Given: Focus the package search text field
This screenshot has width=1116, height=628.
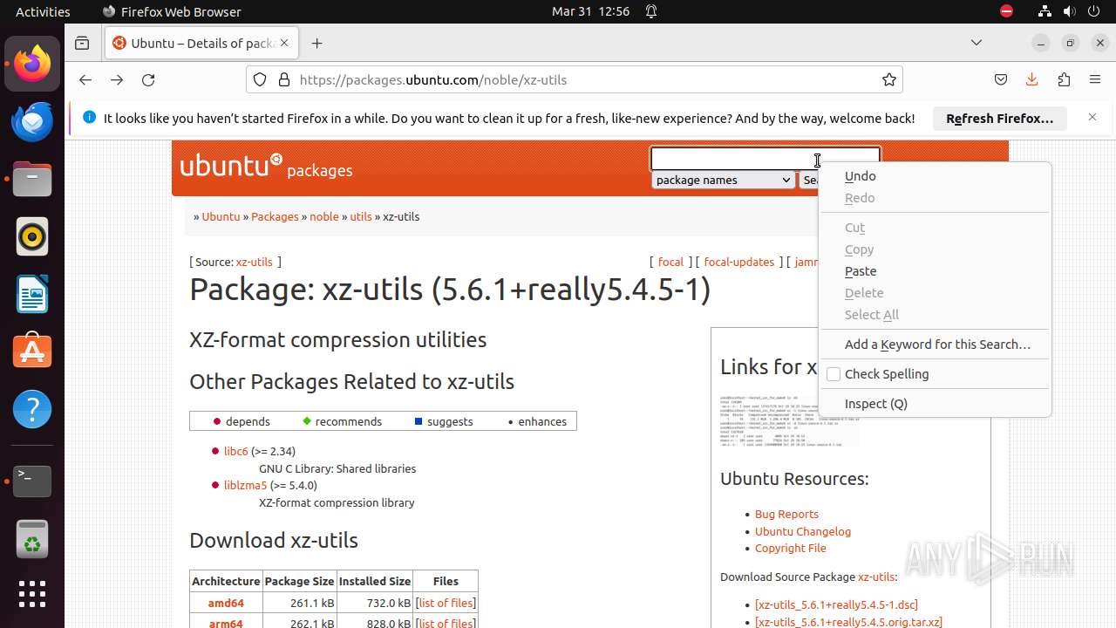Looking at the screenshot, I should (x=766, y=158).
